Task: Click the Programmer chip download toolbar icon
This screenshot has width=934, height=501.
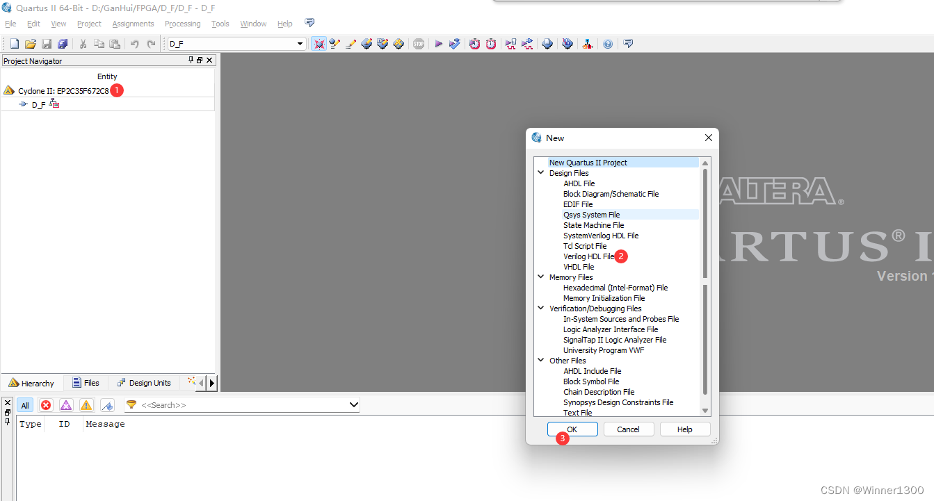Action: pyautogui.click(x=567, y=44)
